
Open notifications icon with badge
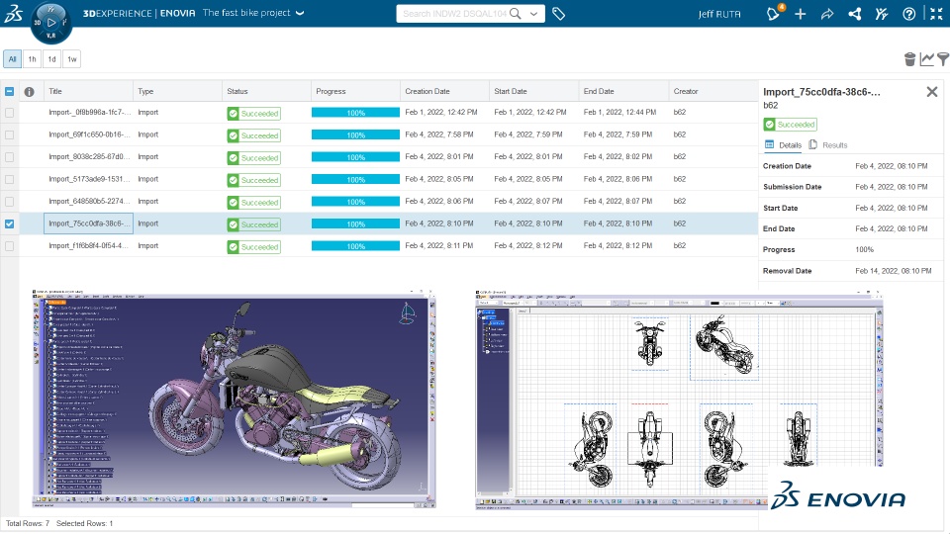pos(774,13)
